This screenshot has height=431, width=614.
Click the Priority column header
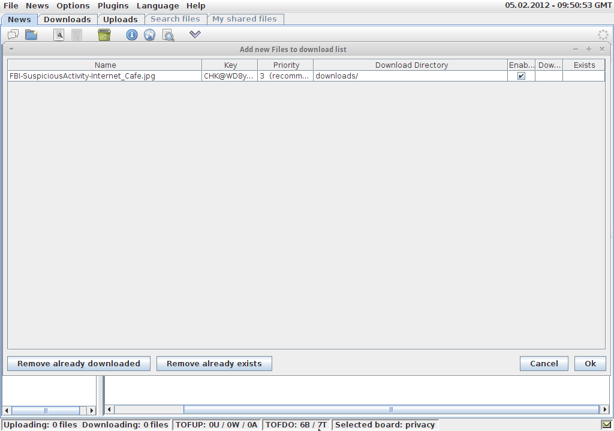coord(285,65)
